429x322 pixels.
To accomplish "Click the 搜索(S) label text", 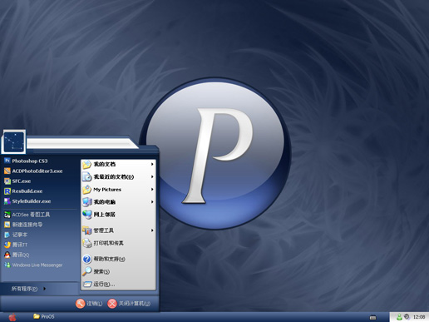I will [x=101, y=271].
